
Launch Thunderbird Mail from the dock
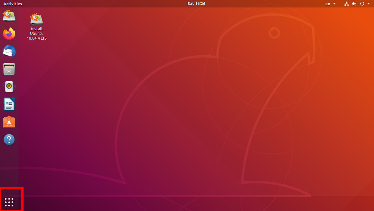click(x=9, y=51)
